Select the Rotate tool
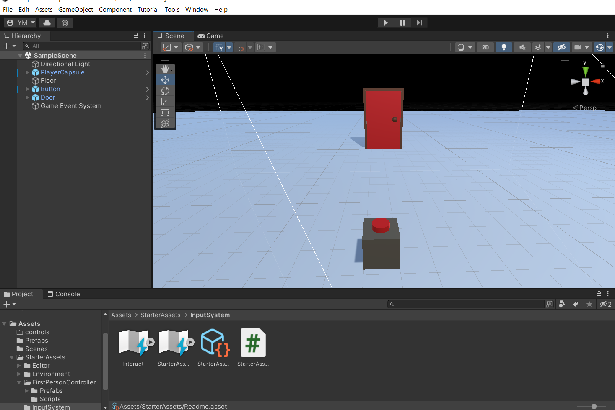Screen dimensions: 615x410 [x=165, y=91]
